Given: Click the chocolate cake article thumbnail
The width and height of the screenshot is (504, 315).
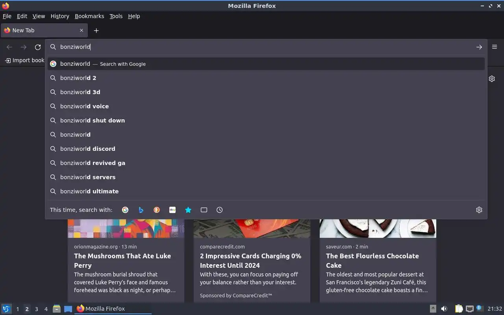Looking at the screenshot, I should 378,228.
